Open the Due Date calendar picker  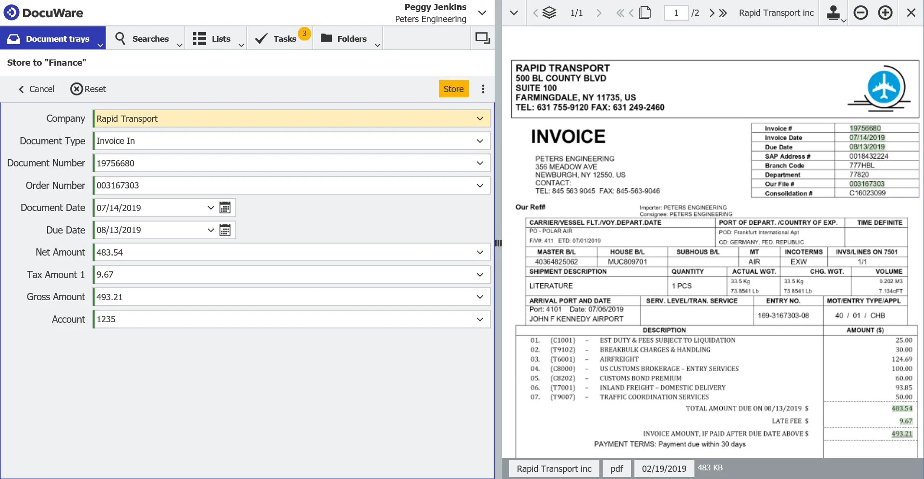pos(225,230)
